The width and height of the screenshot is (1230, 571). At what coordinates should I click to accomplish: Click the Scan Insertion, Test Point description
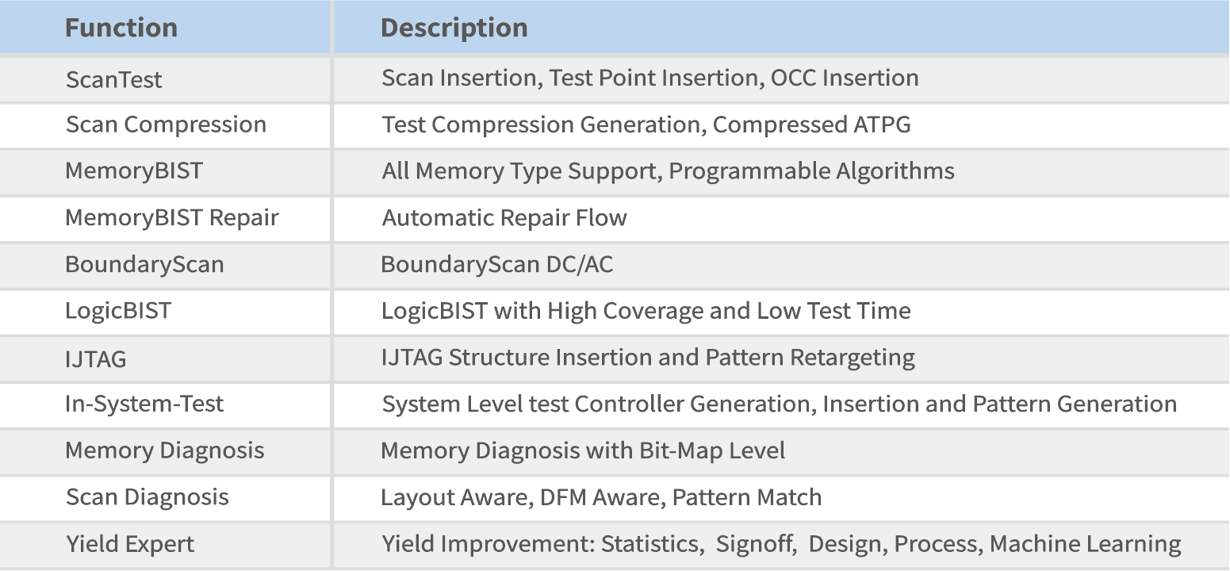click(x=650, y=78)
